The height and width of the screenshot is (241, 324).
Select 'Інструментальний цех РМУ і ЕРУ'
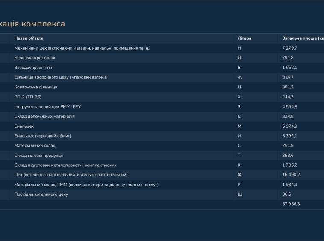[47, 107]
